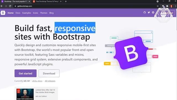Open the Blog nav link
The width and height of the screenshot is (177, 100).
51,13
